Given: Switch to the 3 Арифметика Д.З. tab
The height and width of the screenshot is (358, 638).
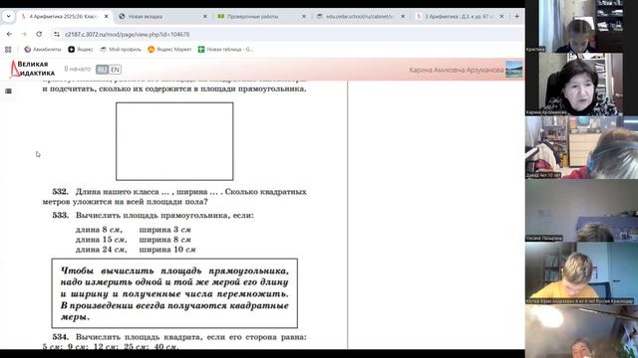Looking at the screenshot, I should (x=459, y=16).
